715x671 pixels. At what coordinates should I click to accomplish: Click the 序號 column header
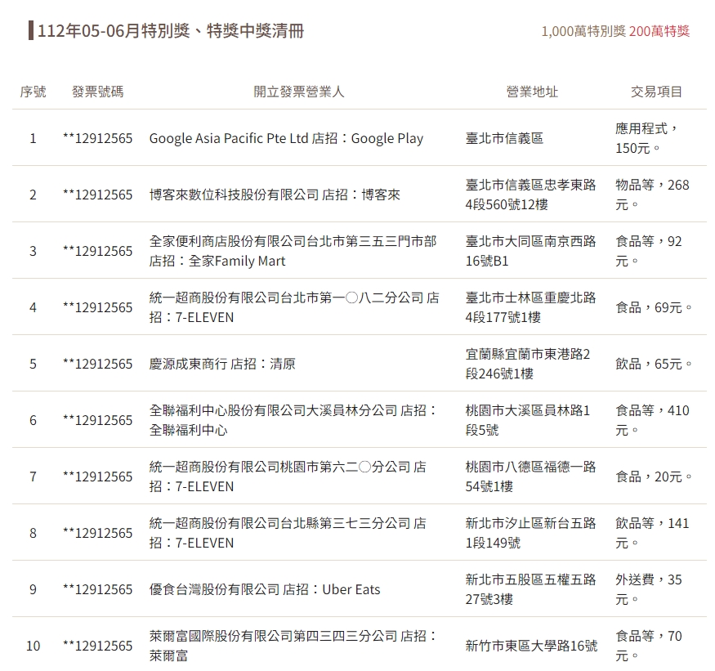click(x=33, y=92)
